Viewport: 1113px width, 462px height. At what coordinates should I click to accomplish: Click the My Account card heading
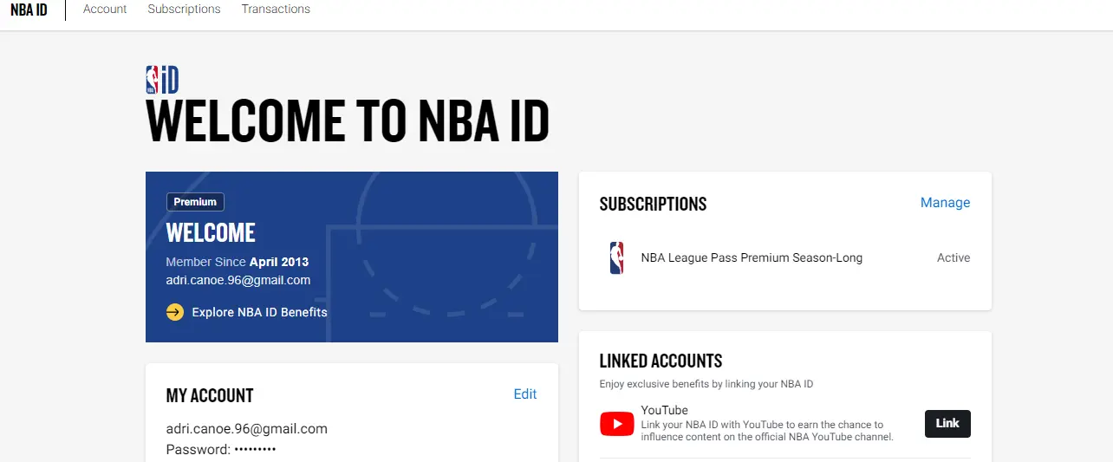[210, 396]
